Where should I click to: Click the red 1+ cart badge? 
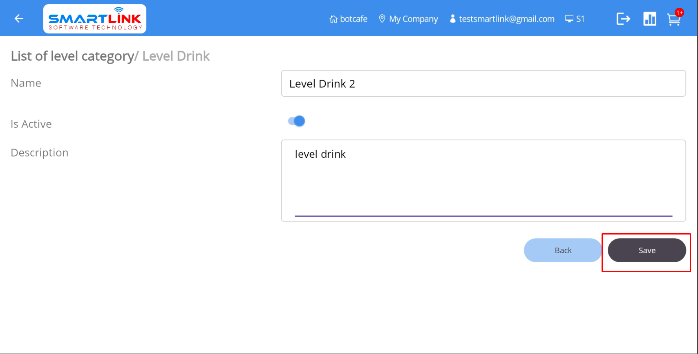(x=679, y=13)
